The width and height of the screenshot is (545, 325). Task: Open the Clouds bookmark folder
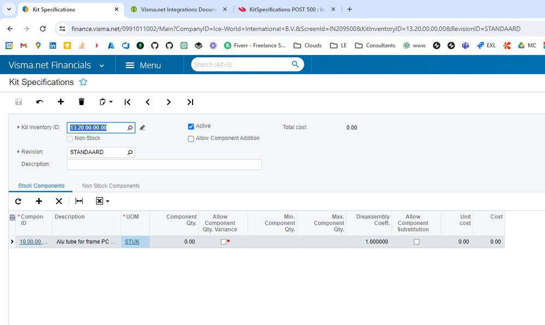308,45
